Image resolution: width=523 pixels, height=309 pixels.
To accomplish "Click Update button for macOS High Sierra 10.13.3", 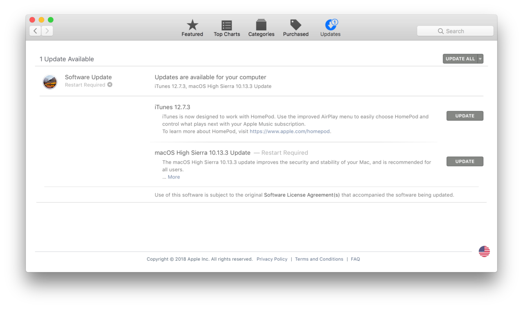I will point(465,161).
